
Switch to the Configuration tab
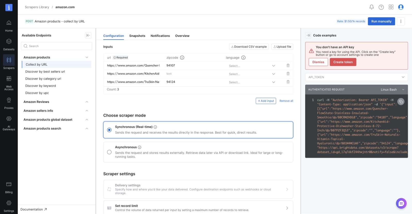pos(114,36)
